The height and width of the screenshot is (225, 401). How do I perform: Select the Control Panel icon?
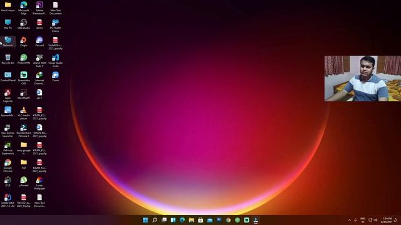click(x=8, y=76)
